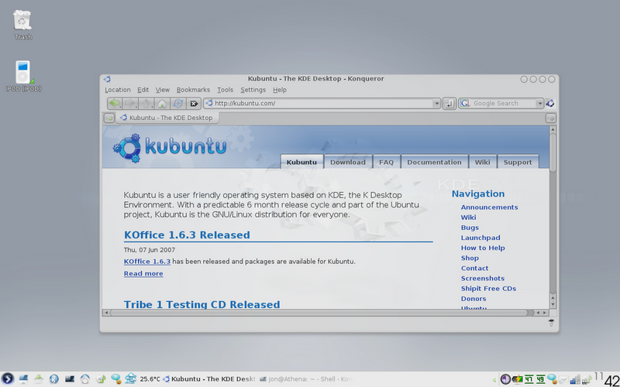Open the IPOD desktop icon
620x387 pixels.
(23, 76)
